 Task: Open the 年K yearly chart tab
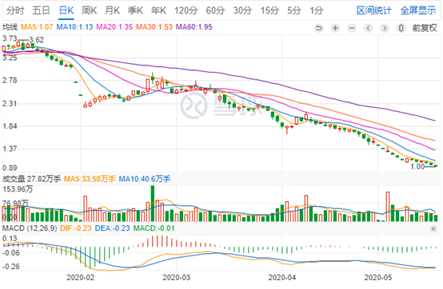point(158,10)
